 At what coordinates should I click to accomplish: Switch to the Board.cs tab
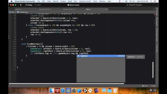click(19, 9)
